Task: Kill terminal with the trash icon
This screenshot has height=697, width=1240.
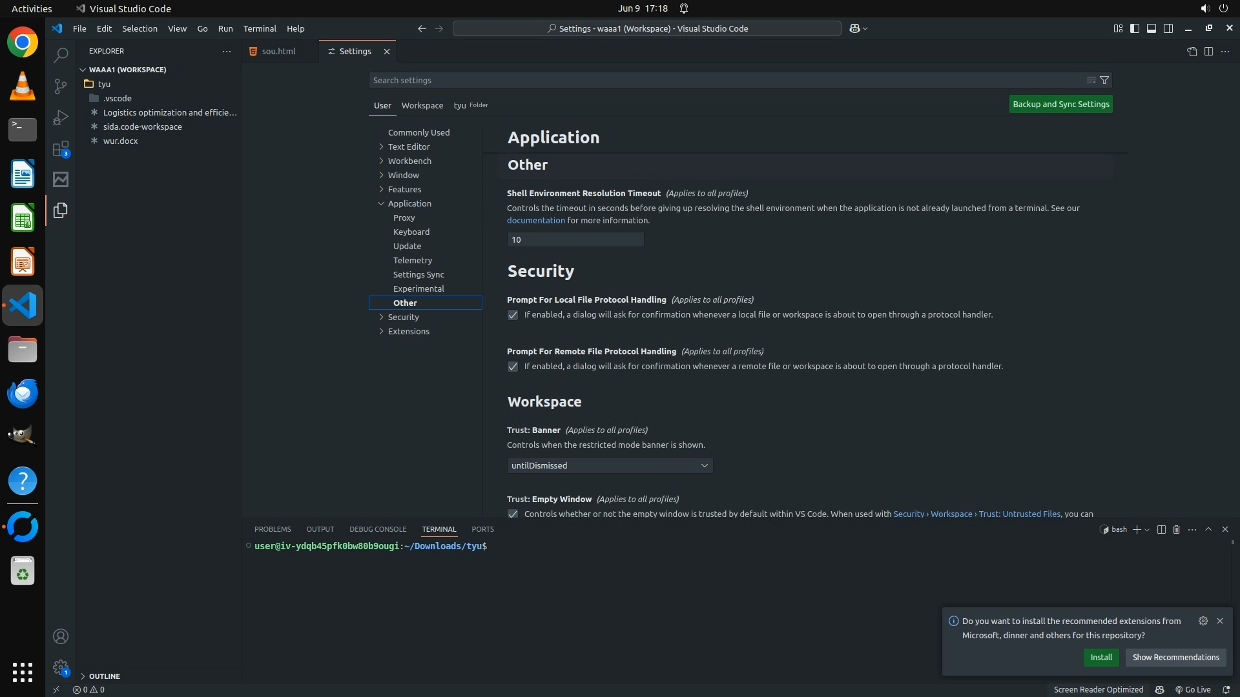Action: (1176, 529)
